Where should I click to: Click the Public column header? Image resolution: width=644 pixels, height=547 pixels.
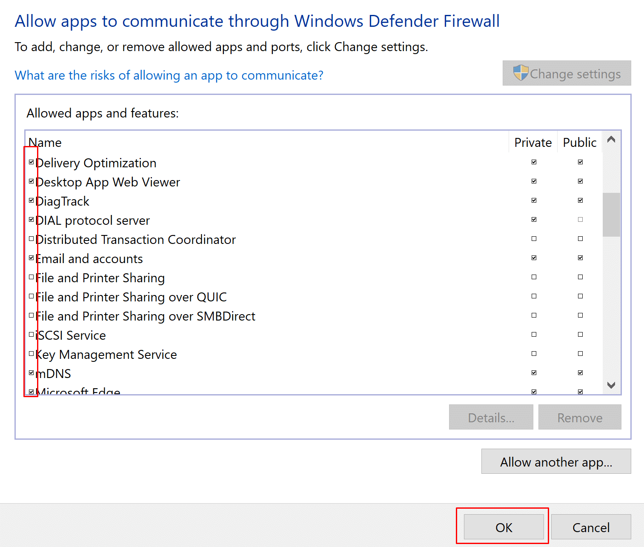[x=579, y=143]
